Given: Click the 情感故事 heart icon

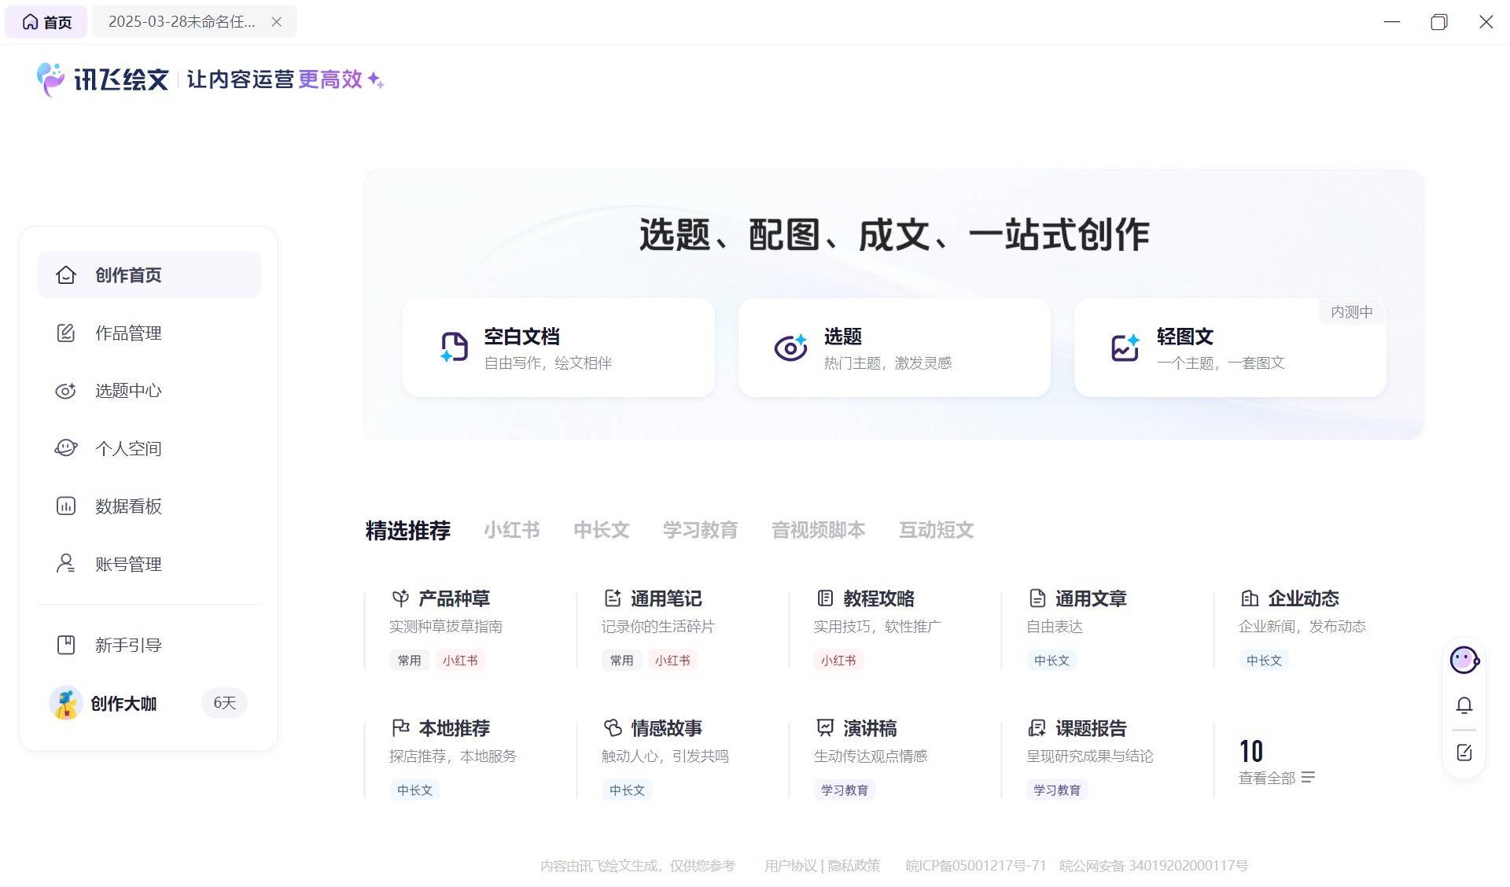Looking at the screenshot, I should click(613, 728).
